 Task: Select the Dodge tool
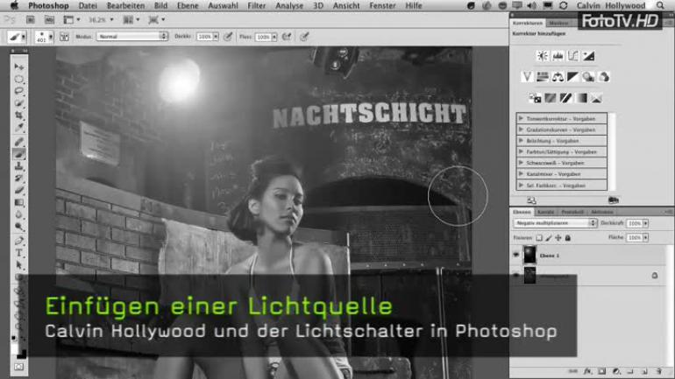(19, 227)
